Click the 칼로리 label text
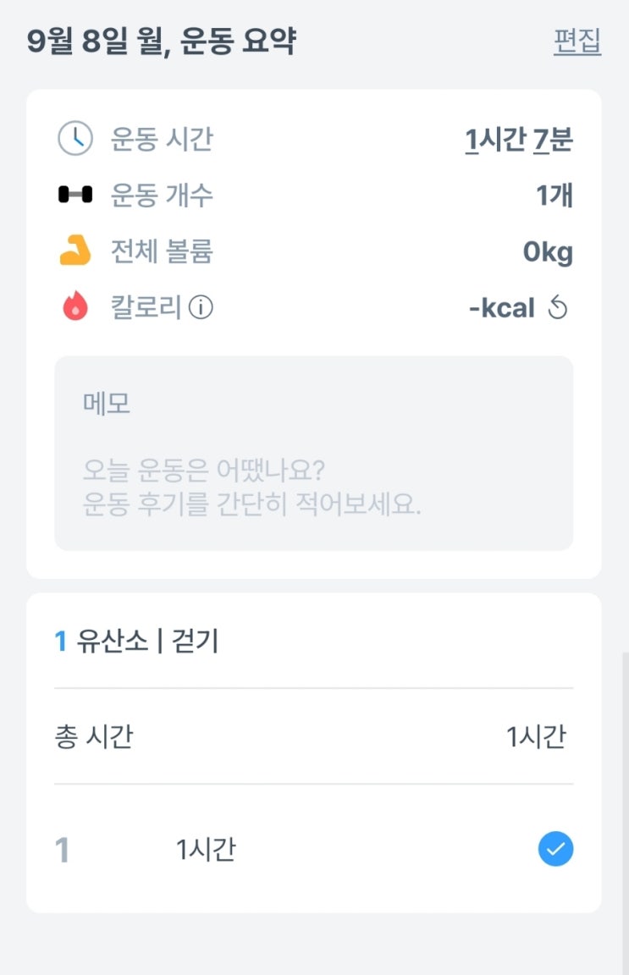This screenshot has height=975, width=629. click(x=146, y=307)
